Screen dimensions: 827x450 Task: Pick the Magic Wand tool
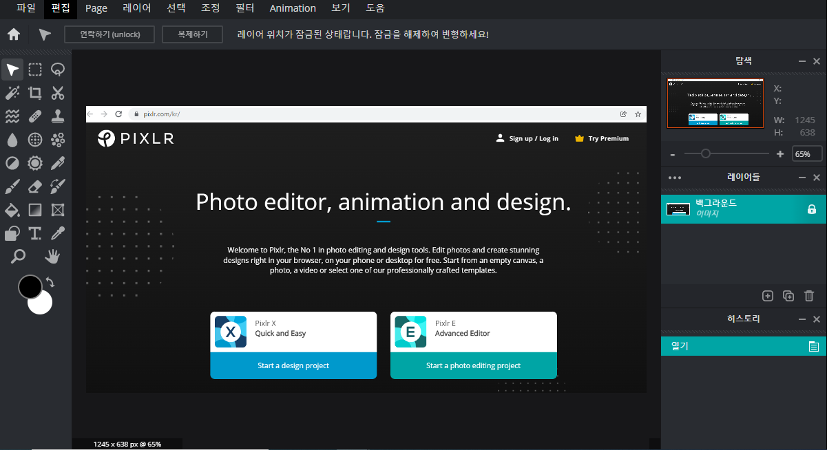click(x=12, y=92)
